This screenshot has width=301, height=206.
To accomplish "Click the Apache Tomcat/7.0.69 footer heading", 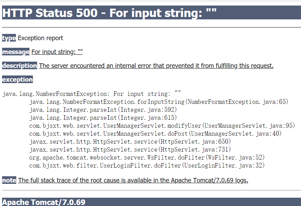I will (x=44, y=202).
